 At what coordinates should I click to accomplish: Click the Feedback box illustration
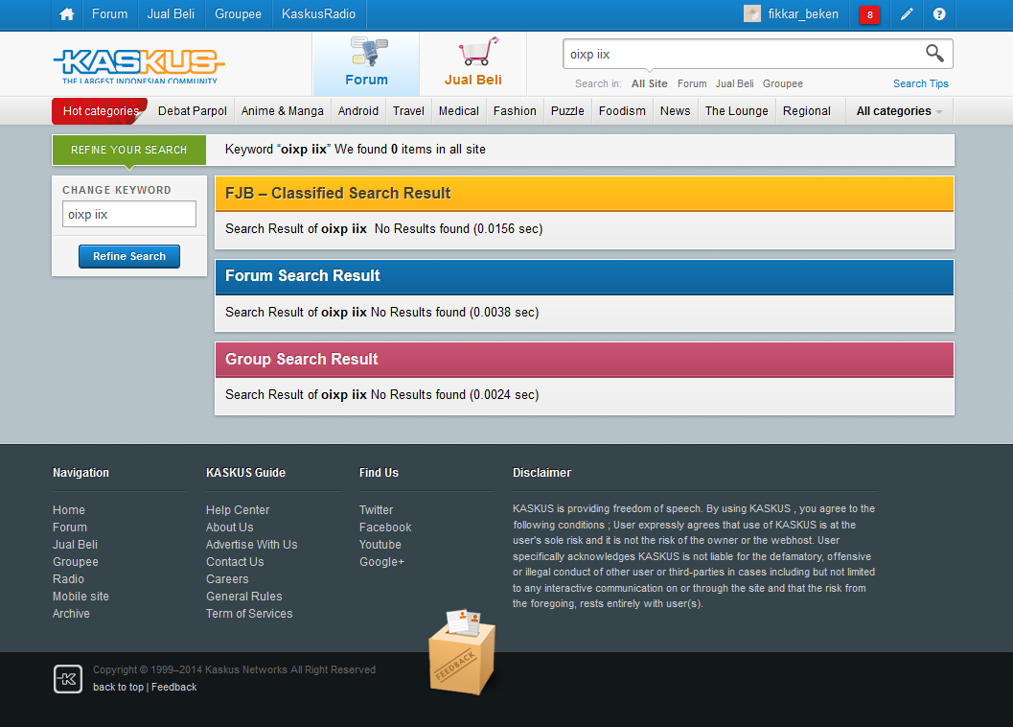click(463, 651)
